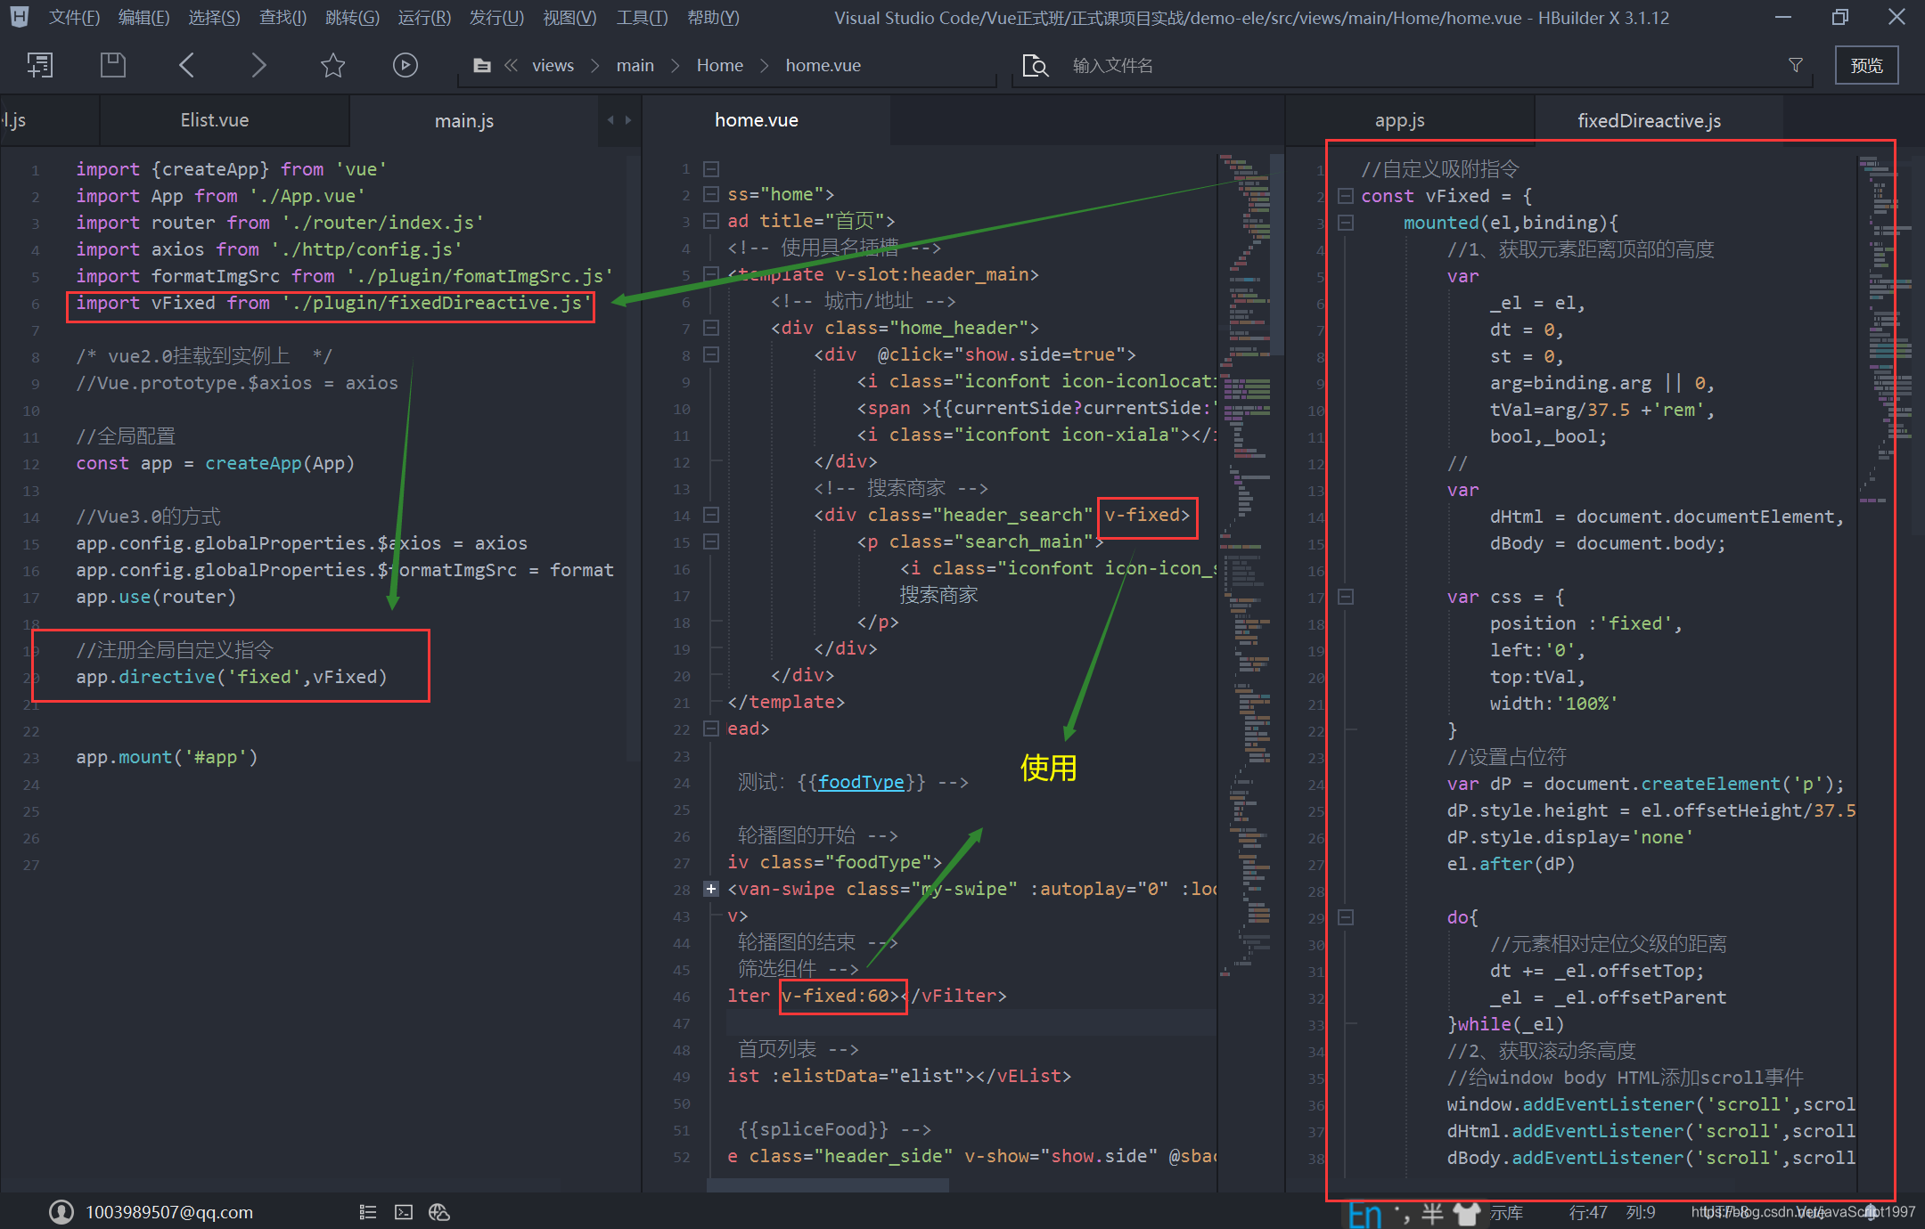Click the user account avatar icon

(x=61, y=1211)
